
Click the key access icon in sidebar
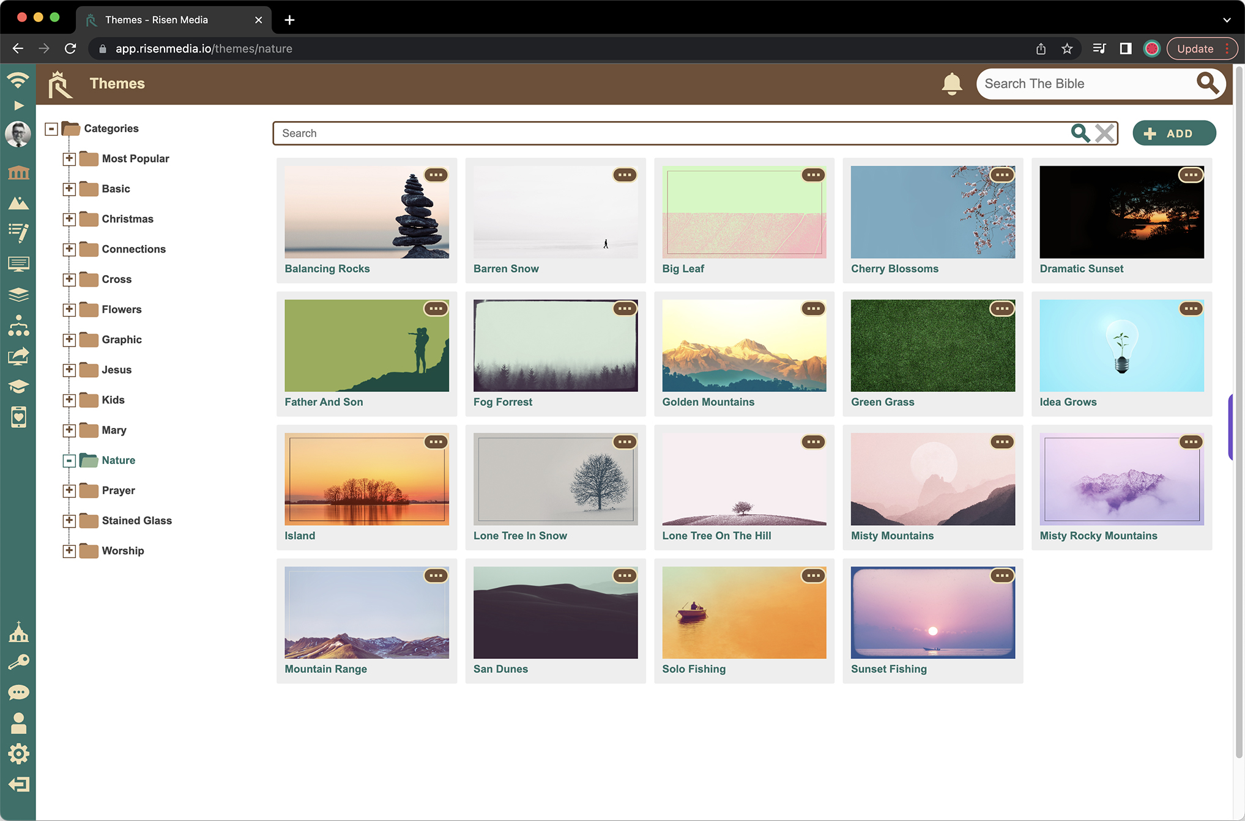(19, 661)
